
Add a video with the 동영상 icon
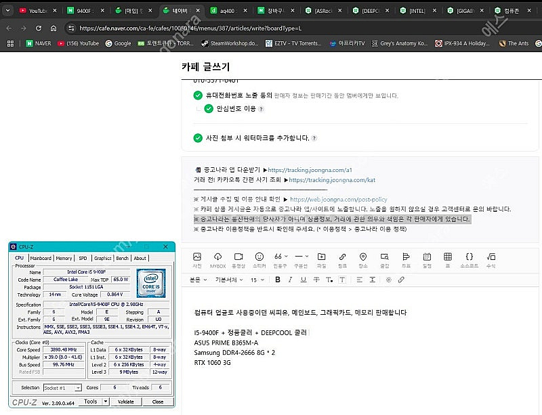[238, 260]
